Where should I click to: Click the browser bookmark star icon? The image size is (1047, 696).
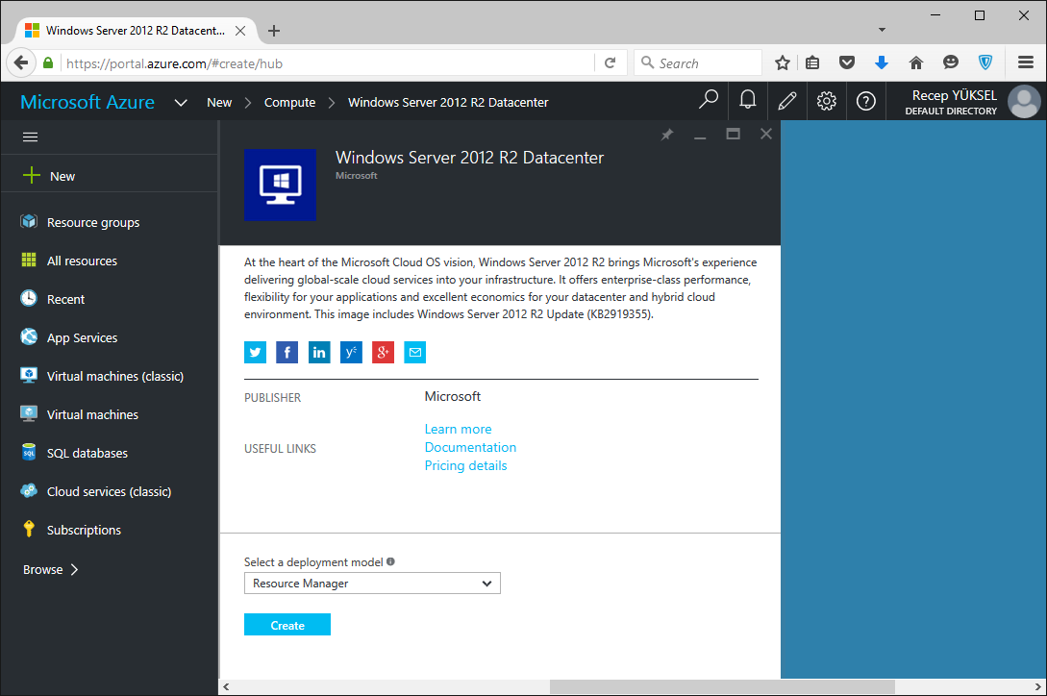point(783,62)
